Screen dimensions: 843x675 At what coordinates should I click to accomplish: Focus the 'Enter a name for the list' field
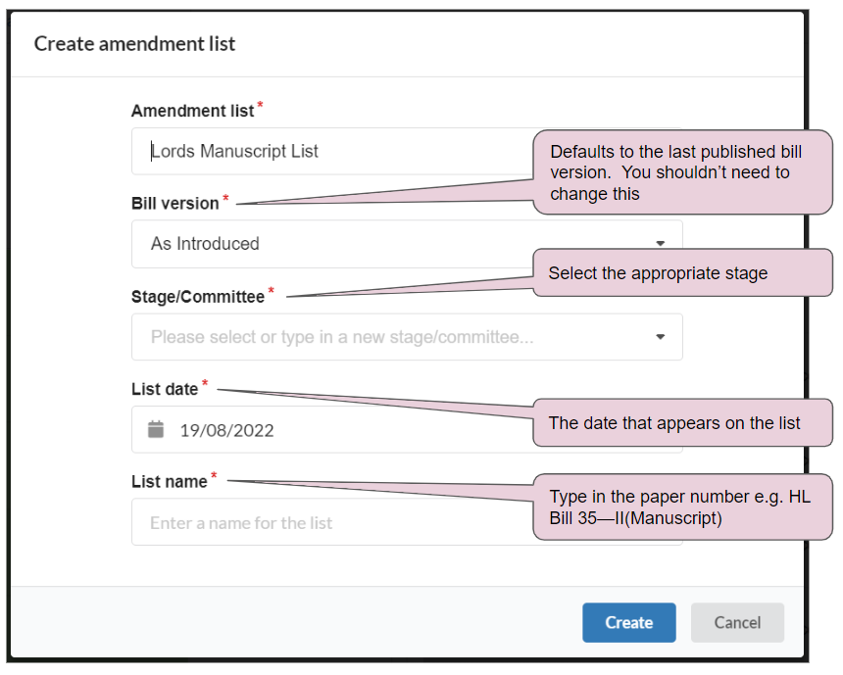point(333,522)
